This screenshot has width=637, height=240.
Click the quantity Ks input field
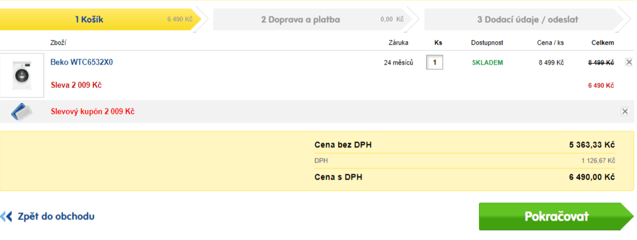(434, 62)
